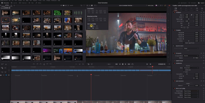Open the Composite Mode dropdown
The height and width of the screenshot is (103, 205).
click(191, 56)
